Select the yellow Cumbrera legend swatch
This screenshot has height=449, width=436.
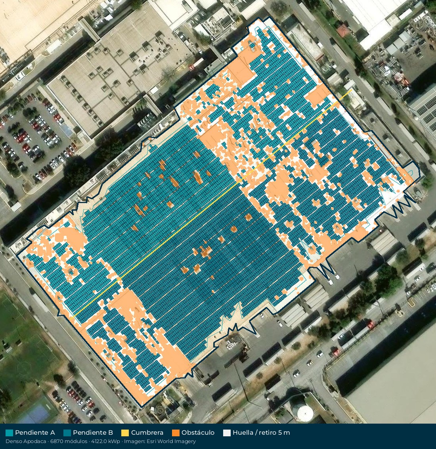pyautogui.click(x=125, y=433)
